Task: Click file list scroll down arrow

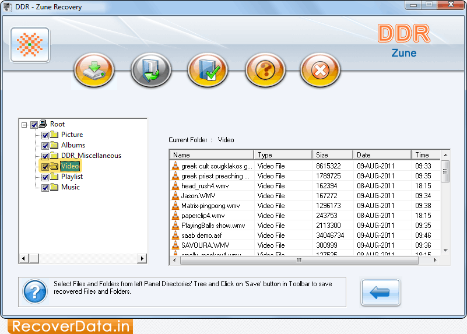Action: (x=445, y=250)
